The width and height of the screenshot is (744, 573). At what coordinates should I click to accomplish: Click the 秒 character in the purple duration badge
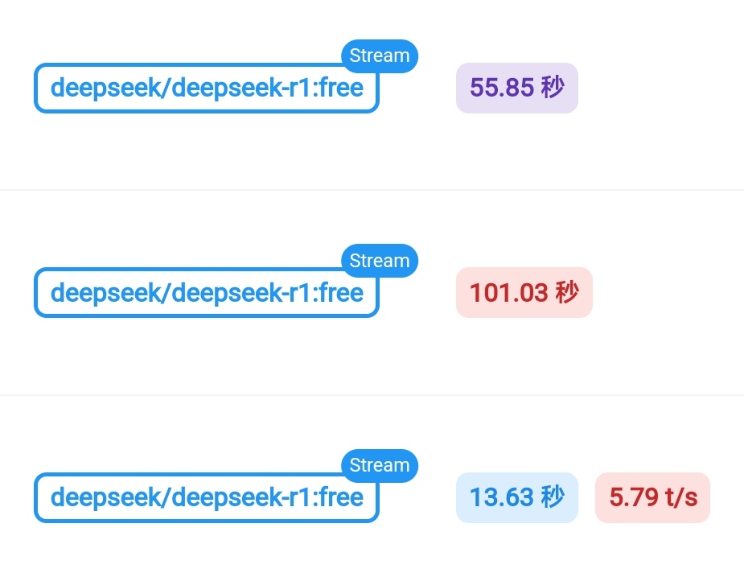tap(553, 88)
